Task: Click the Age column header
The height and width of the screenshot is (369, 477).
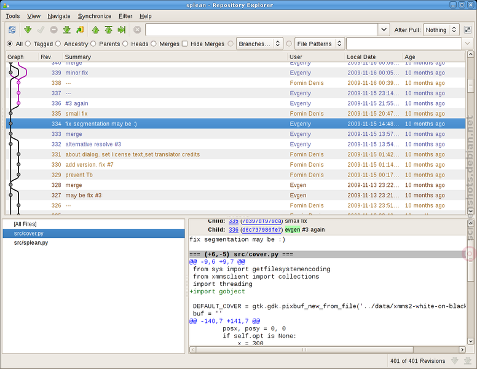Action: point(434,57)
